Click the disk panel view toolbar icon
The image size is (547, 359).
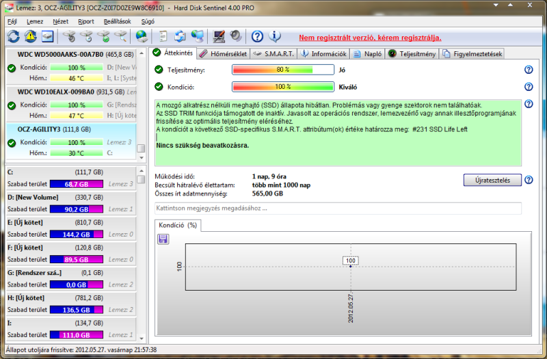pyautogui.click(x=47, y=36)
